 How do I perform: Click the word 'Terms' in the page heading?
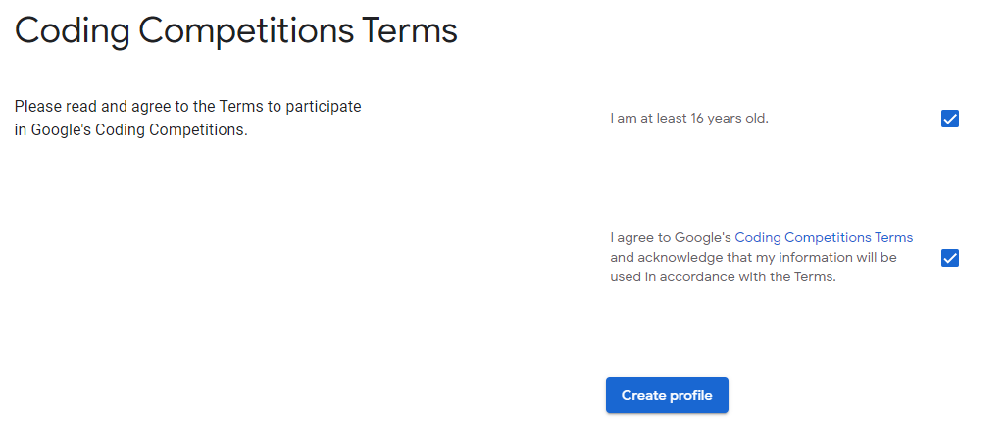tap(410, 30)
